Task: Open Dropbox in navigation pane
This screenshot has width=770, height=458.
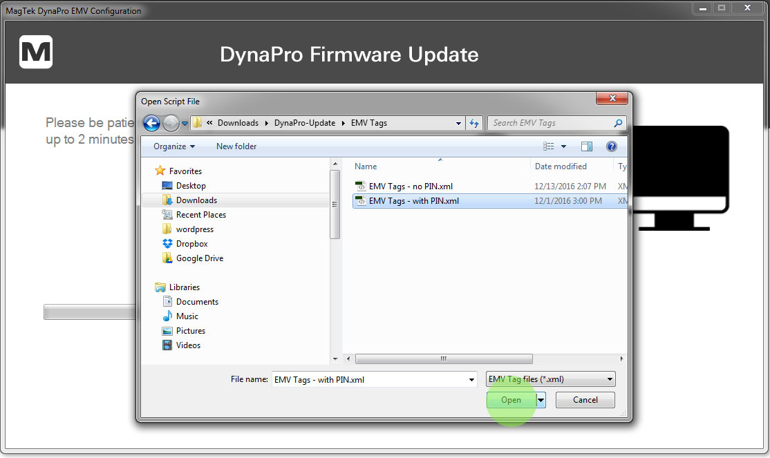Action: coord(191,243)
